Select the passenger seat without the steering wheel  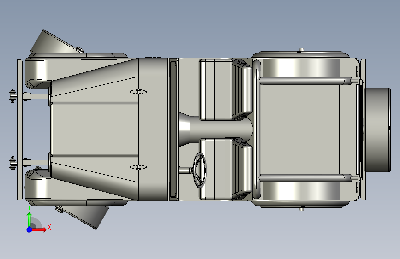coord(226,90)
